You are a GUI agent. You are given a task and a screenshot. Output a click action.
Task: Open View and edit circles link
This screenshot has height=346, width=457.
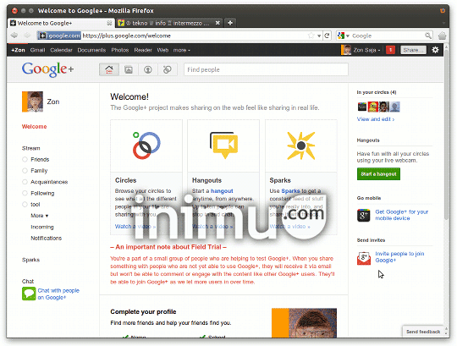pos(376,119)
